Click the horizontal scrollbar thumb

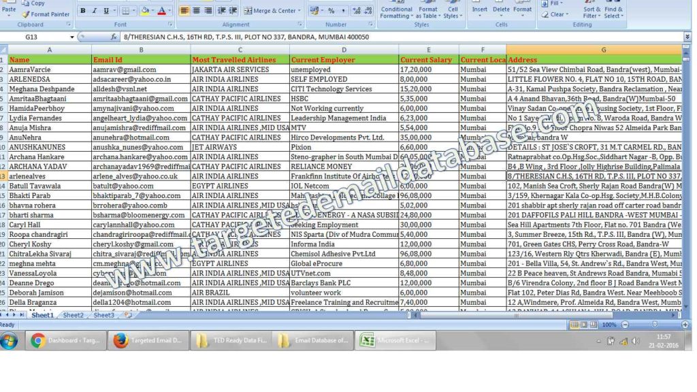click(516, 315)
